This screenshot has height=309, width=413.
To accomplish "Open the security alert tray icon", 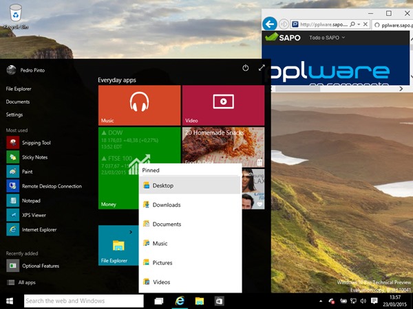I will tap(332, 301).
